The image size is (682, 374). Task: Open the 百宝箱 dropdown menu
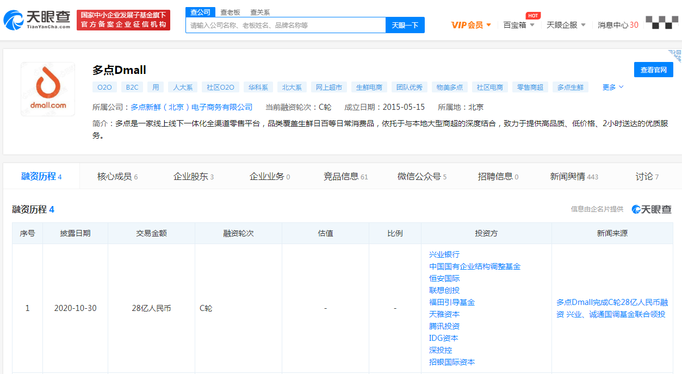pyautogui.click(x=519, y=25)
